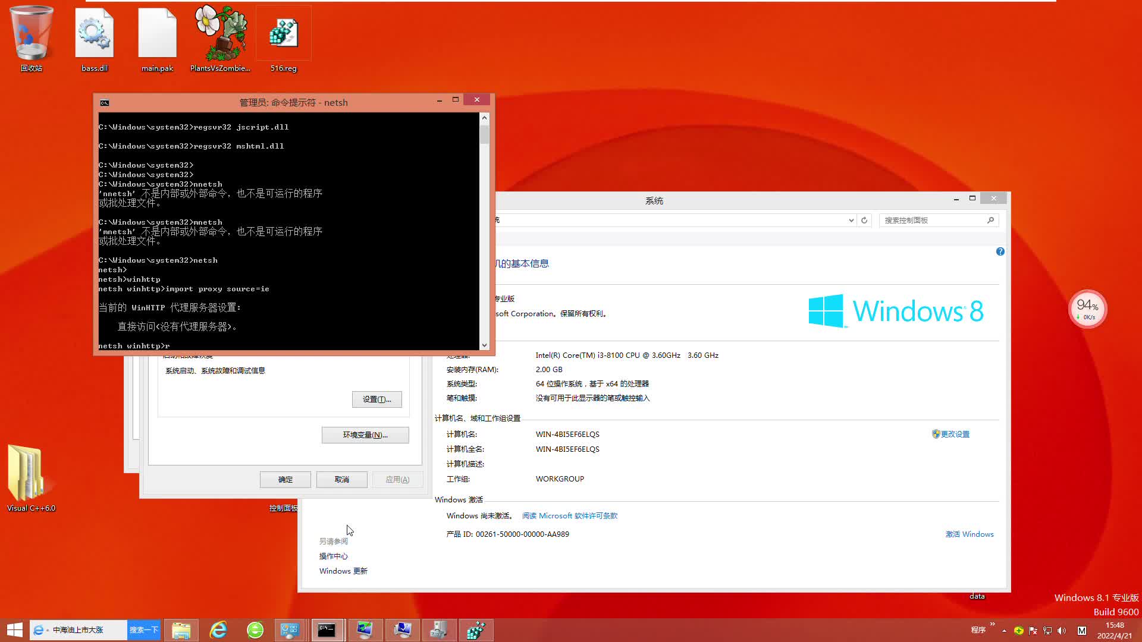
Task: Open network status tray icon
Action: tap(1047, 631)
